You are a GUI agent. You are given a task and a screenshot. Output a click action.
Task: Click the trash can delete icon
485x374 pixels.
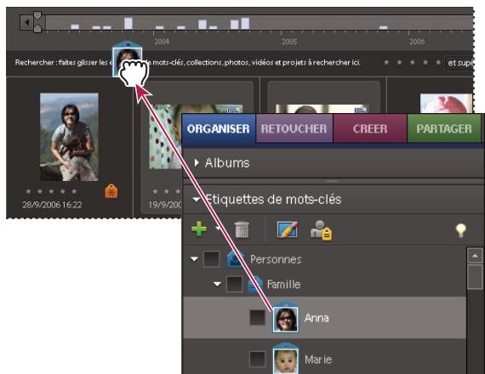(x=242, y=229)
